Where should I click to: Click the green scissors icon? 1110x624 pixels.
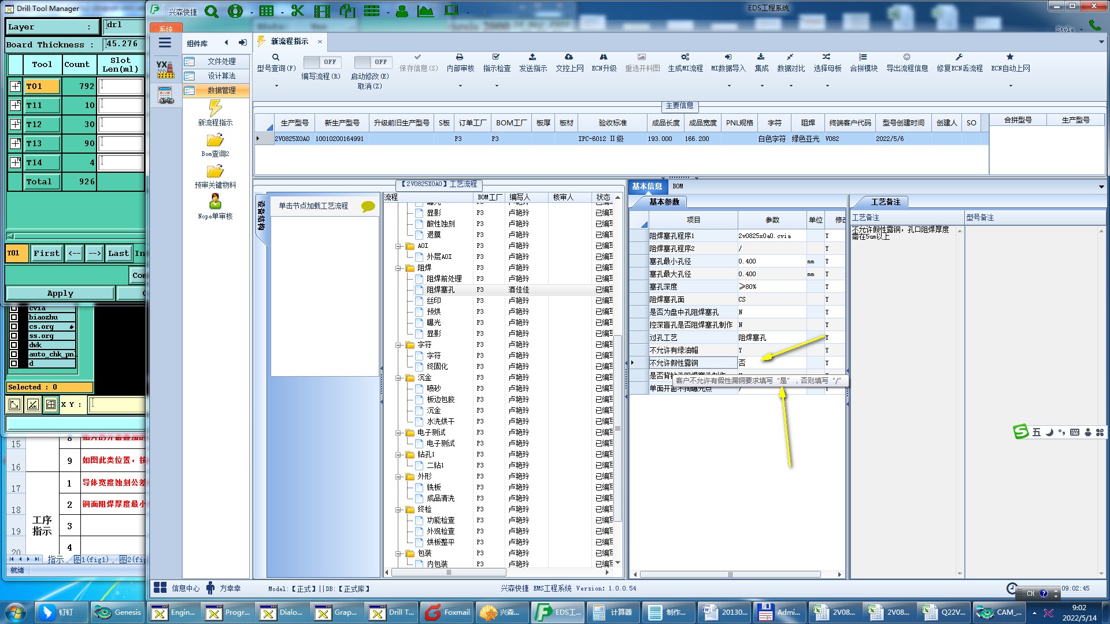(297, 11)
